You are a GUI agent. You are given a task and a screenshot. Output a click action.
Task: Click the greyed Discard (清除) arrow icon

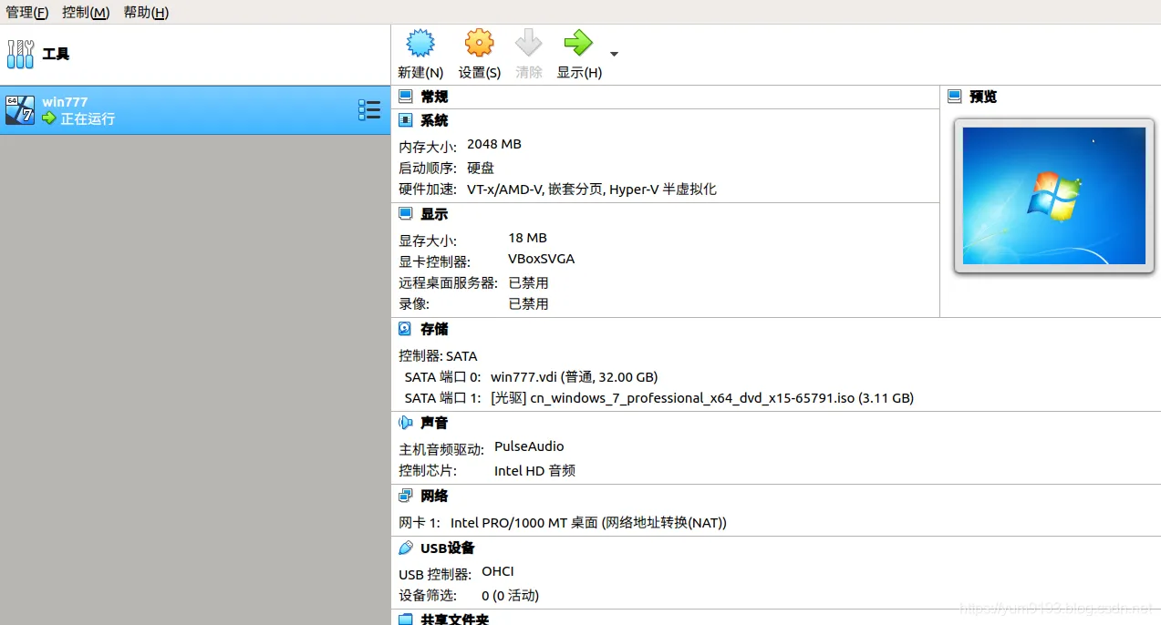(x=529, y=43)
